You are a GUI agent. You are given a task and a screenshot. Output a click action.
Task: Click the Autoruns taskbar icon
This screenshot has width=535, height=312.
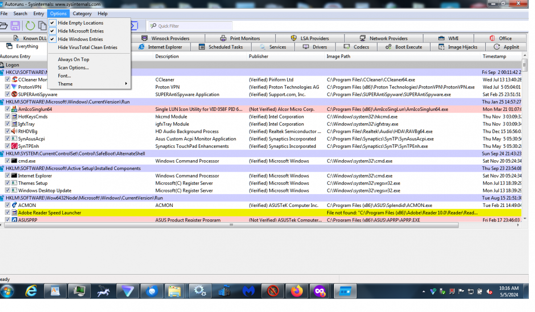pyautogui.click(x=344, y=291)
